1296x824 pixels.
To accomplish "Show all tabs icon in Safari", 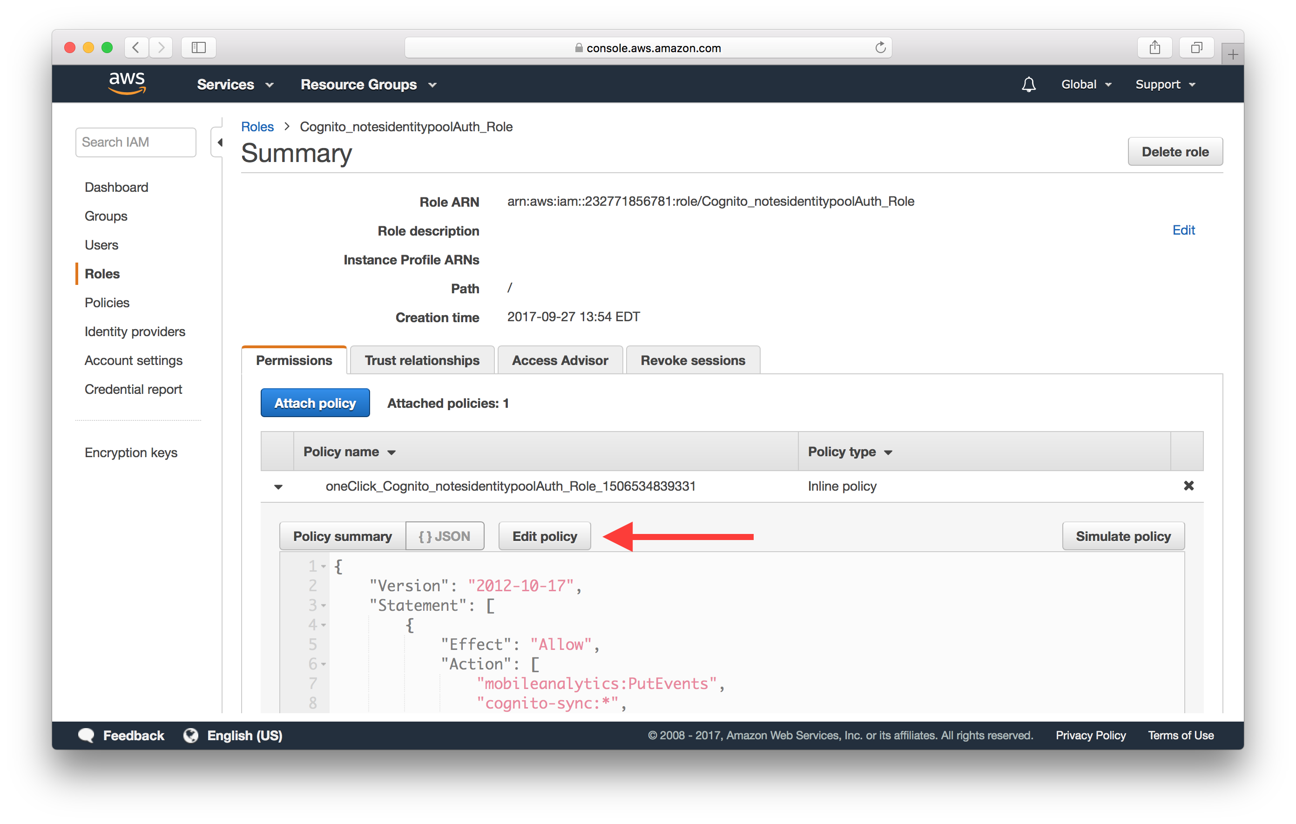I will (x=1196, y=47).
